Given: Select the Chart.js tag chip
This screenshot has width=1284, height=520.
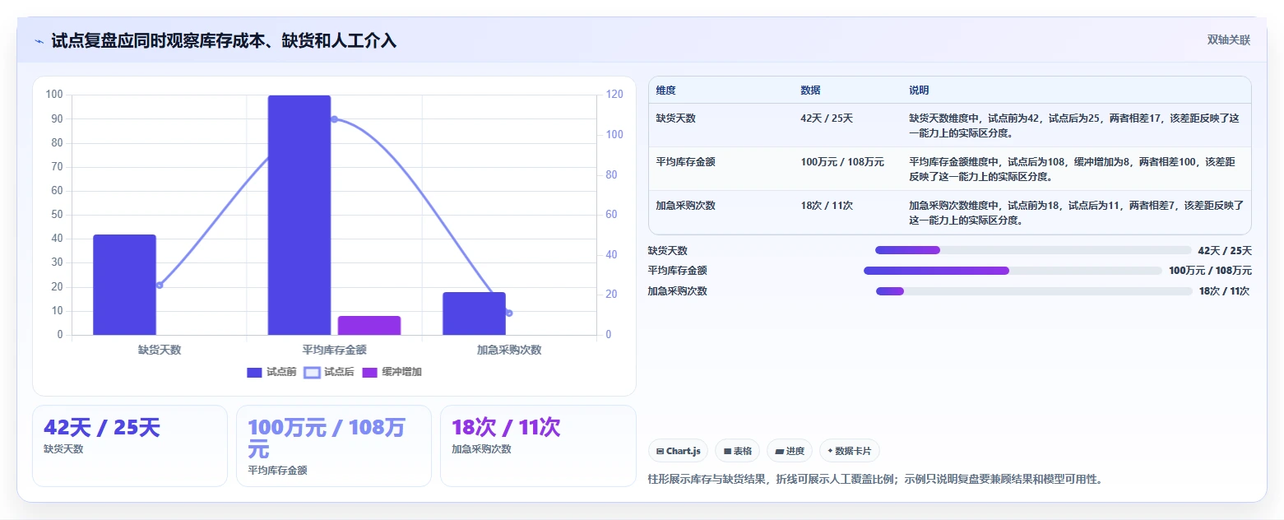Looking at the screenshot, I should [679, 451].
